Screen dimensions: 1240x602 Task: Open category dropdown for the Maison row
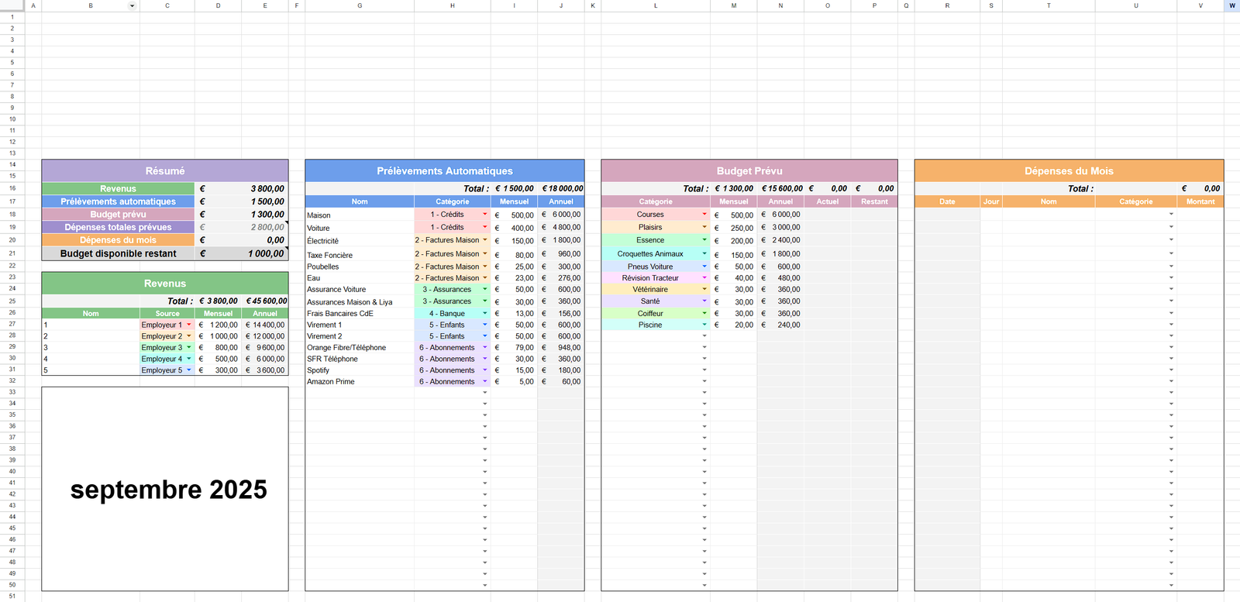click(x=485, y=215)
